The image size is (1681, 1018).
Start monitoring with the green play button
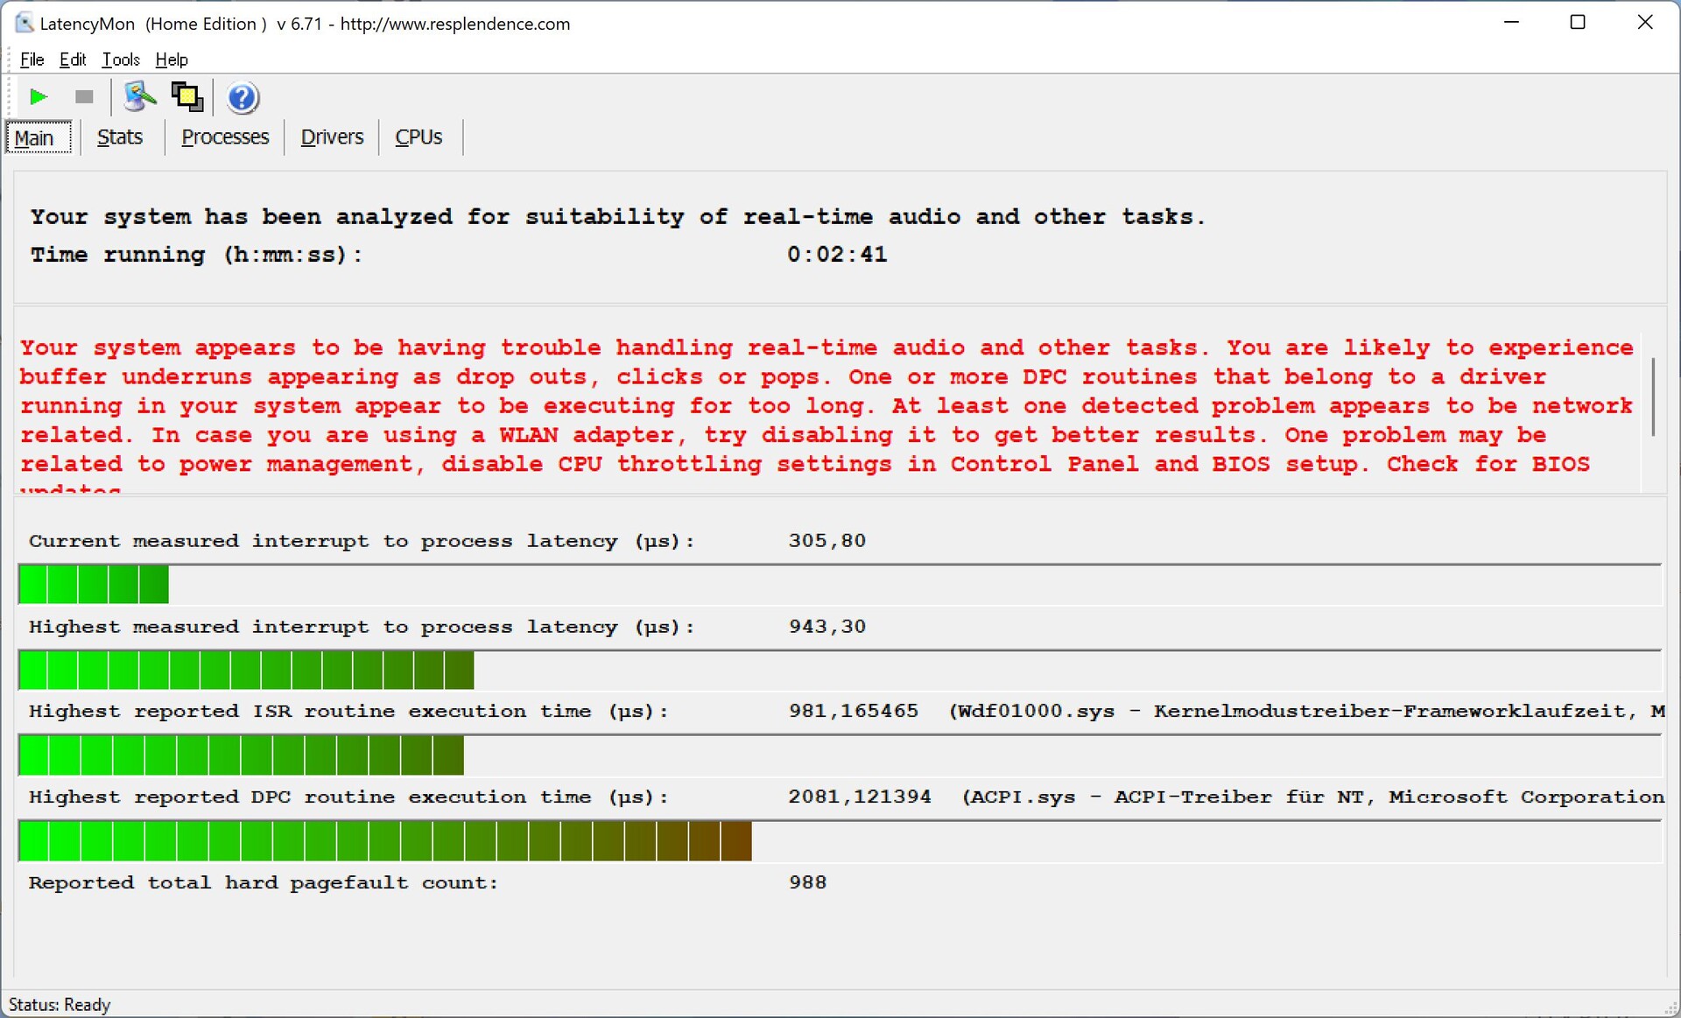[x=38, y=97]
